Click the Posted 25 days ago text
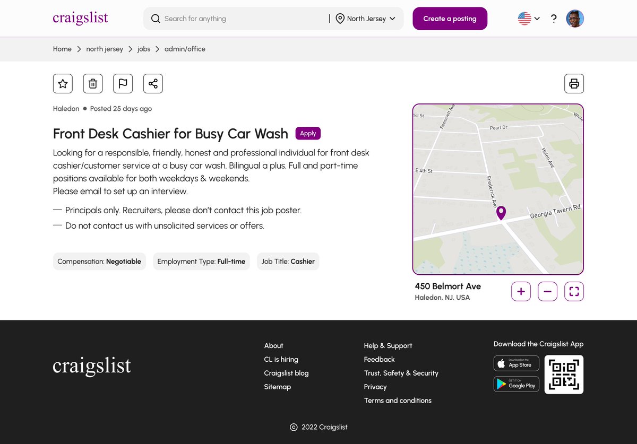The image size is (637, 444). tap(121, 109)
